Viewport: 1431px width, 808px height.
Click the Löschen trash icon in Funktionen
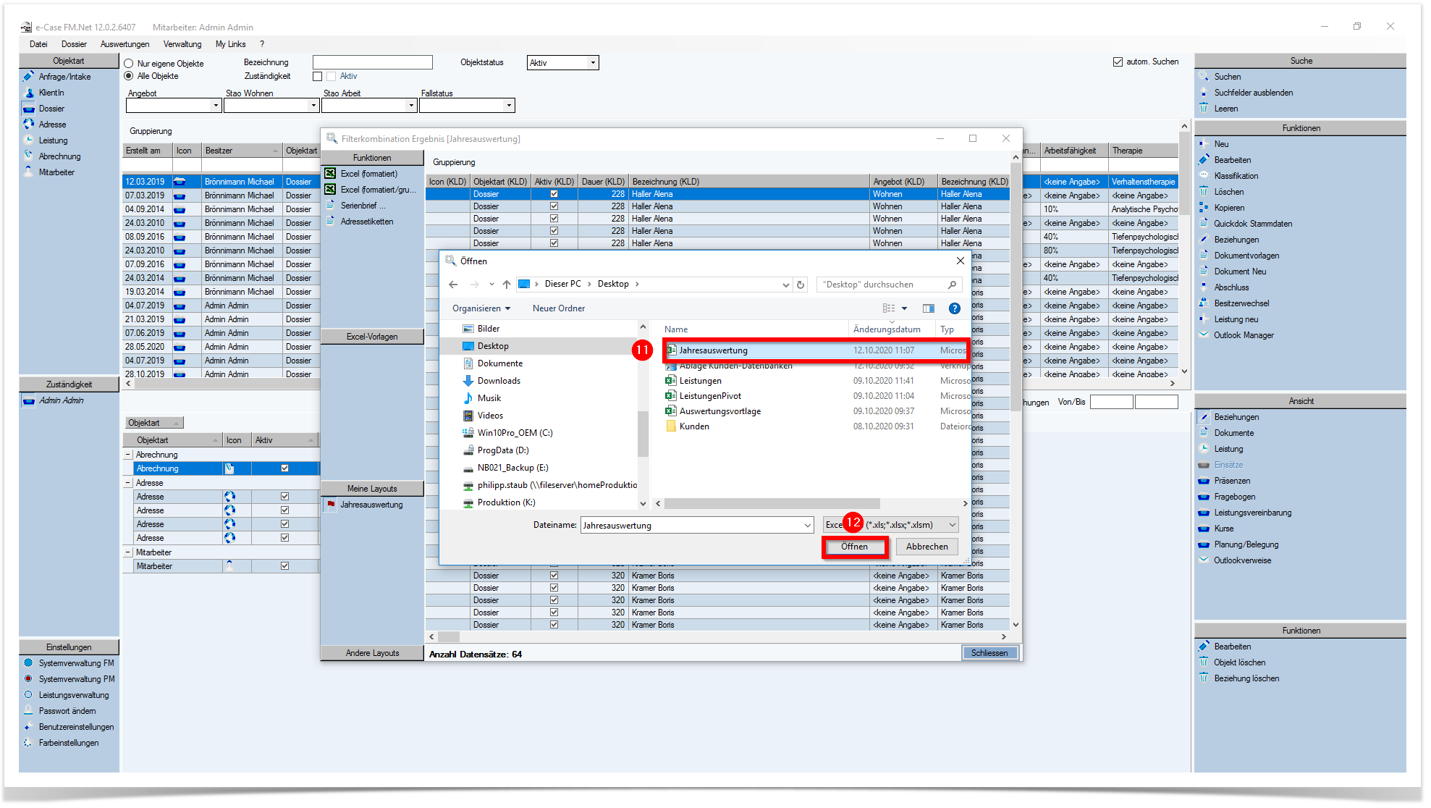click(x=1204, y=192)
